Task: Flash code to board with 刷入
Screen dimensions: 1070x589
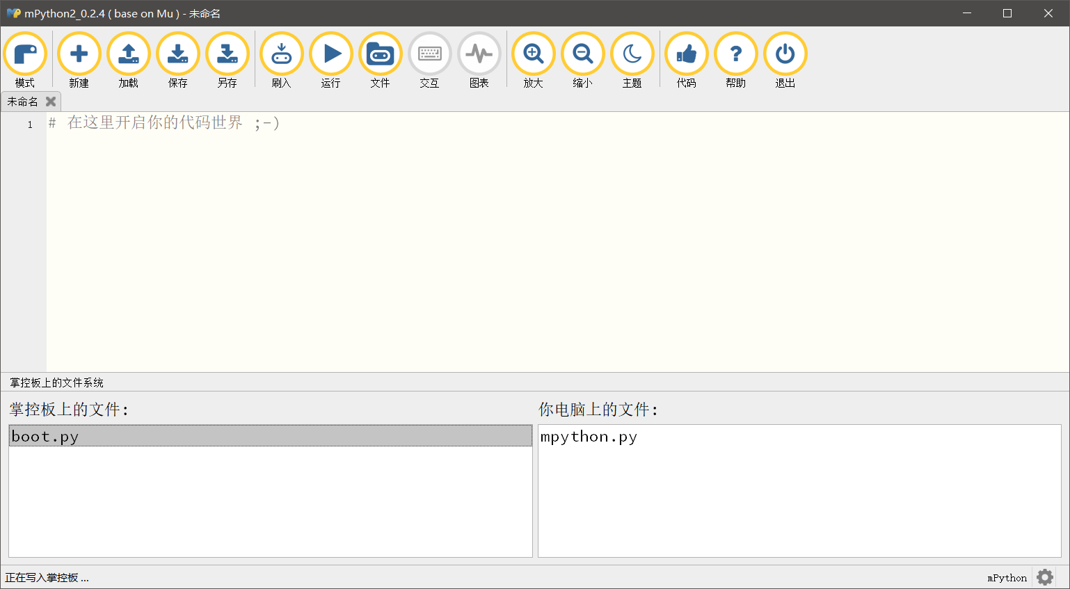Action: (x=282, y=60)
